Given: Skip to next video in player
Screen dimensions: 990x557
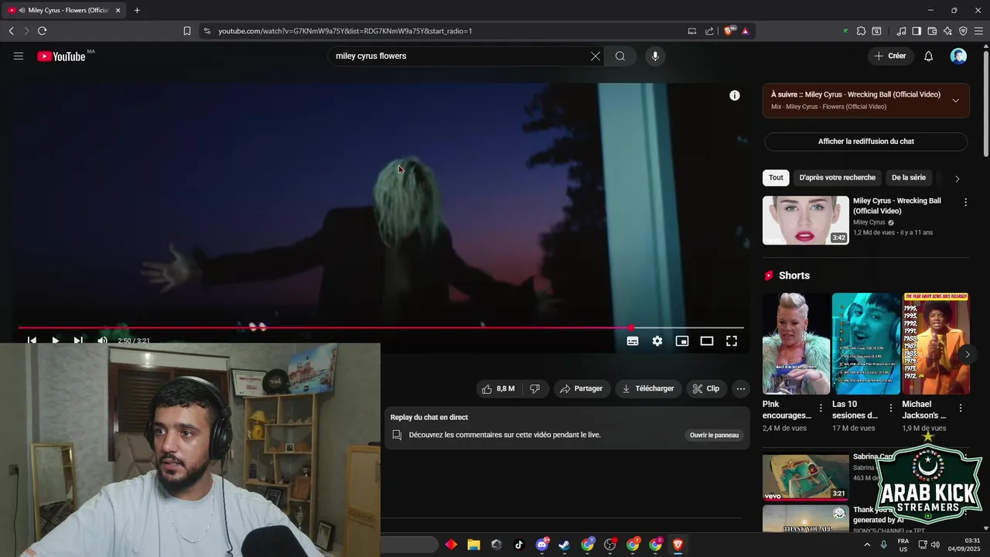Looking at the screenshot, I should [x=78, y=340].
